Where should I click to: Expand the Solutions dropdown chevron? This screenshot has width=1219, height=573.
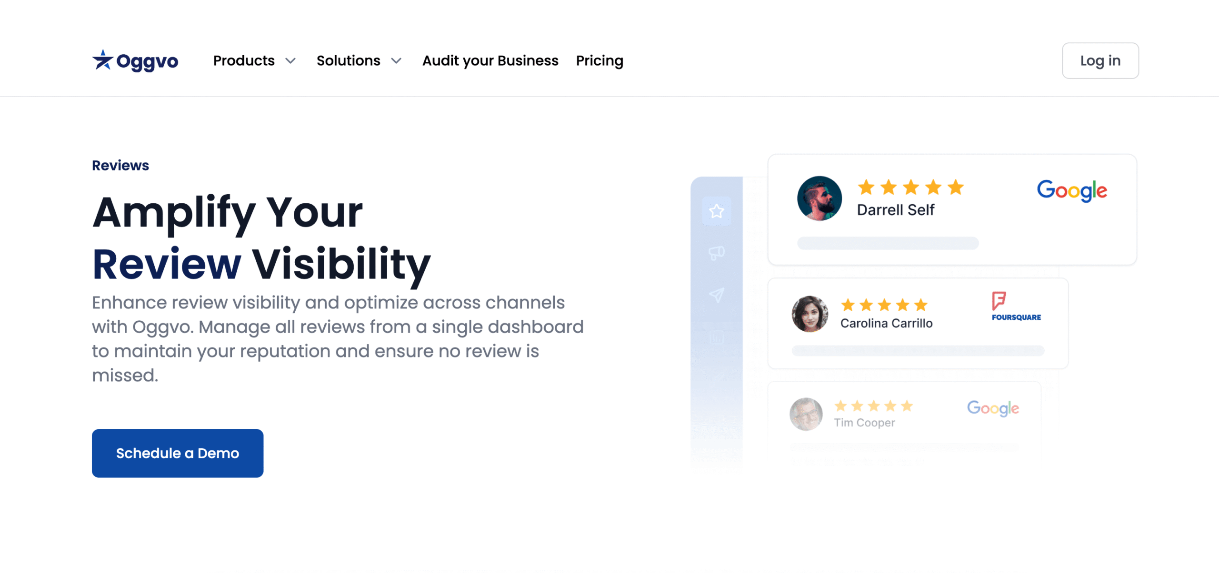[396, 61]
